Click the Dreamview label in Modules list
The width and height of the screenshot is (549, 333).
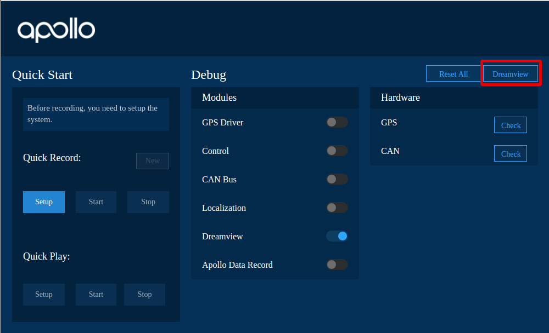point(222,237)
